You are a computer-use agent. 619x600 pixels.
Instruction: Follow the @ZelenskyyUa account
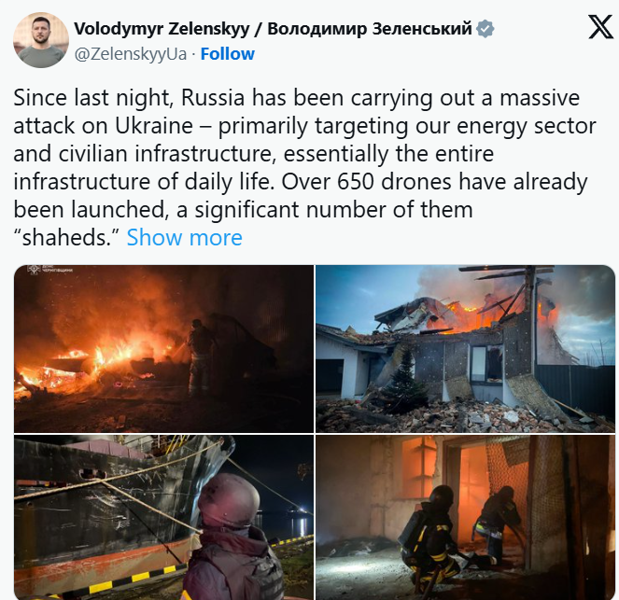pos(228,53)
